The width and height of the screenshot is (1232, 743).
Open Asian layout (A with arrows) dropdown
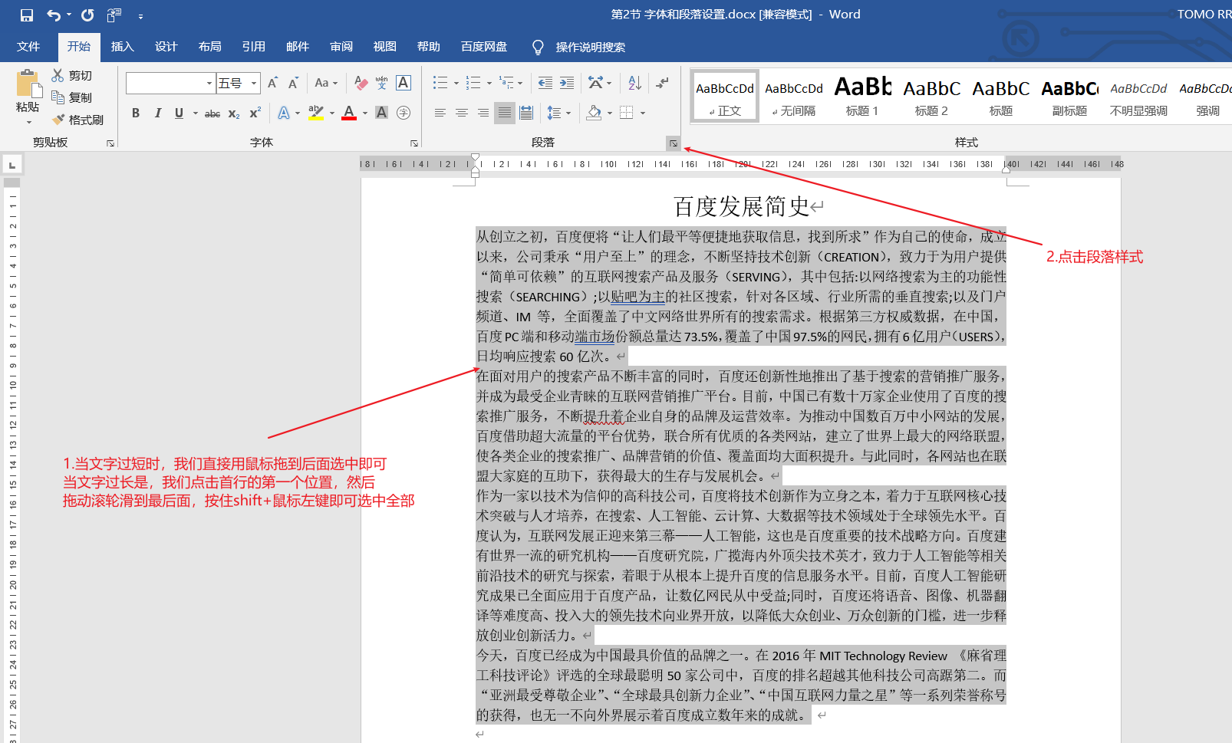[x=600, y=83]
